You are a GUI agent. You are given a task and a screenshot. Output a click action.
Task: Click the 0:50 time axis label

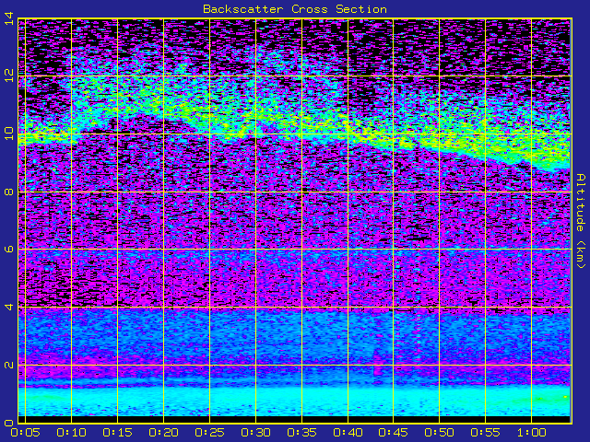[439, 433]
